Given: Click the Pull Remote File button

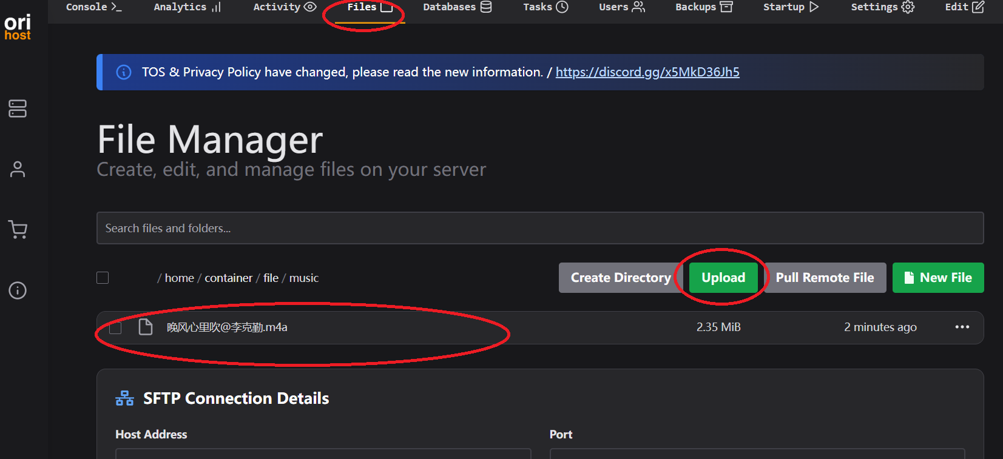Looking at the screenshot, I should pos(825,278).
